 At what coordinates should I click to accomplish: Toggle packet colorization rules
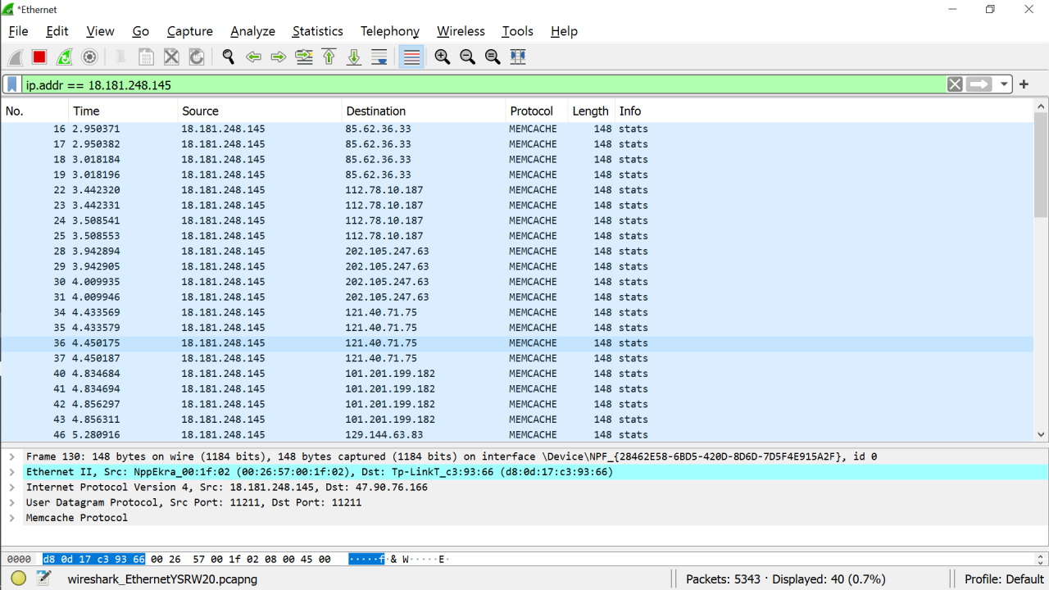(x=411, y=57)
